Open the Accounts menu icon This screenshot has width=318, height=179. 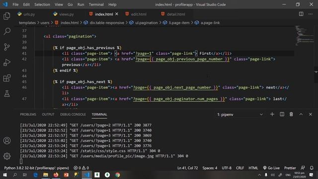tap(7, 140)
